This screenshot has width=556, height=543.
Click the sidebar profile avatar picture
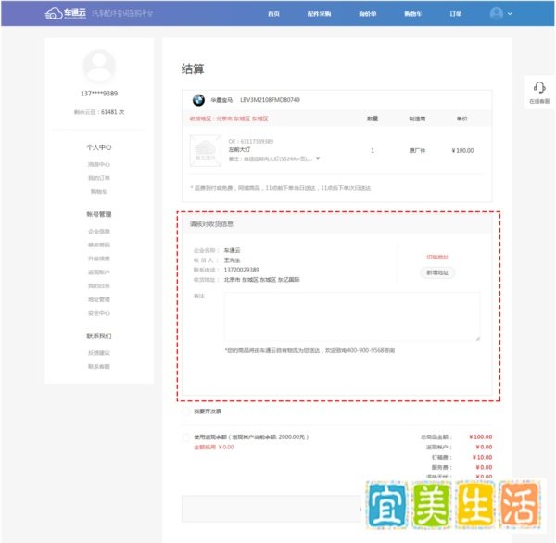(99, 67)
